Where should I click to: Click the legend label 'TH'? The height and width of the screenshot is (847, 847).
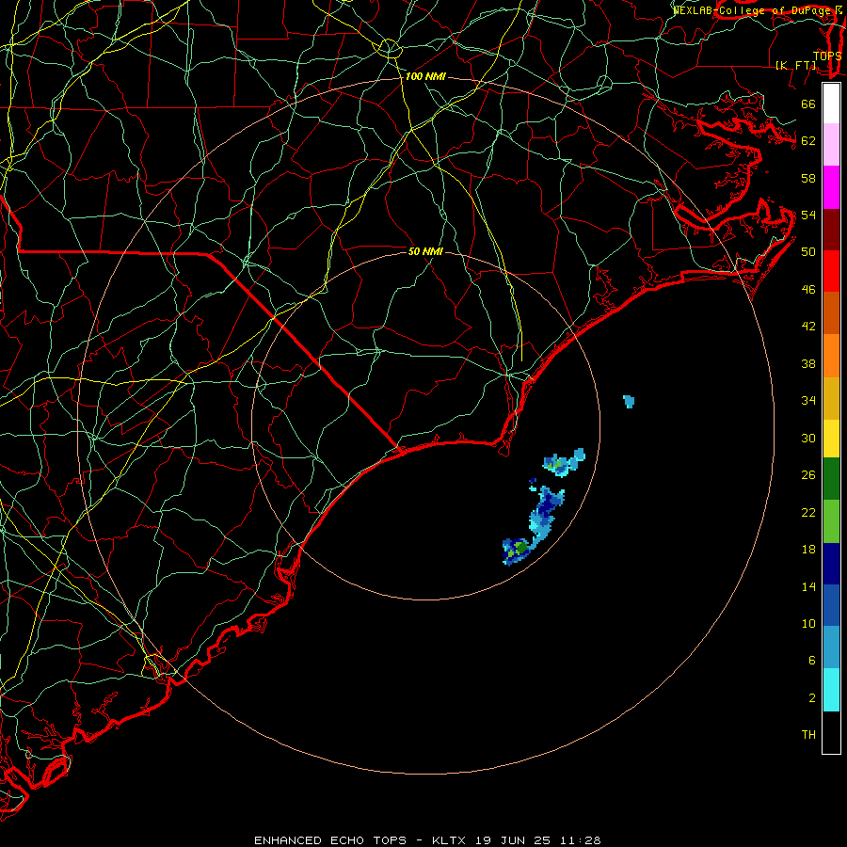coord(808,735)
